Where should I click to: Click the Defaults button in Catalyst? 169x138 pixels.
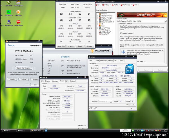161,70
